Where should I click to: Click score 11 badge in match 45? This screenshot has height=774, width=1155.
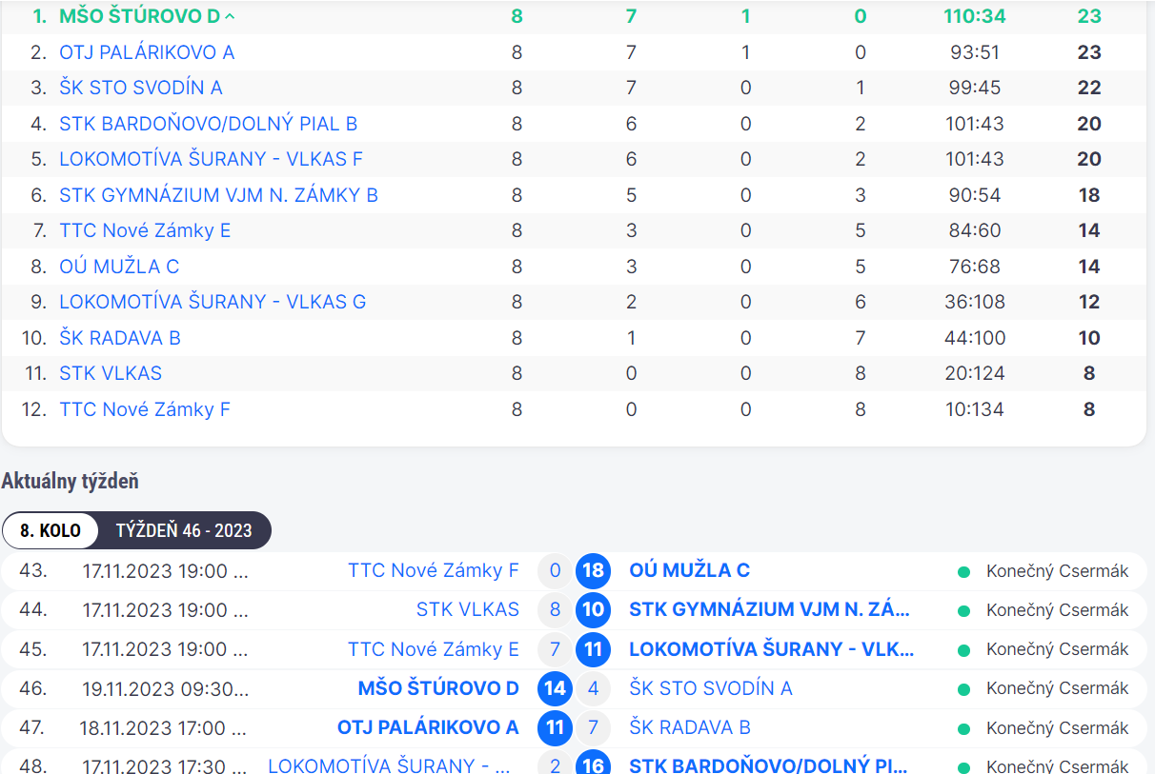pyautogui.click(x=593, y=649)
